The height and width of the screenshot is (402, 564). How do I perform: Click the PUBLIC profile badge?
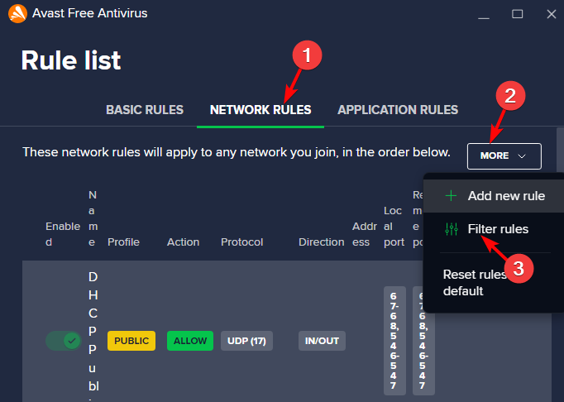(x=131, y=341)
